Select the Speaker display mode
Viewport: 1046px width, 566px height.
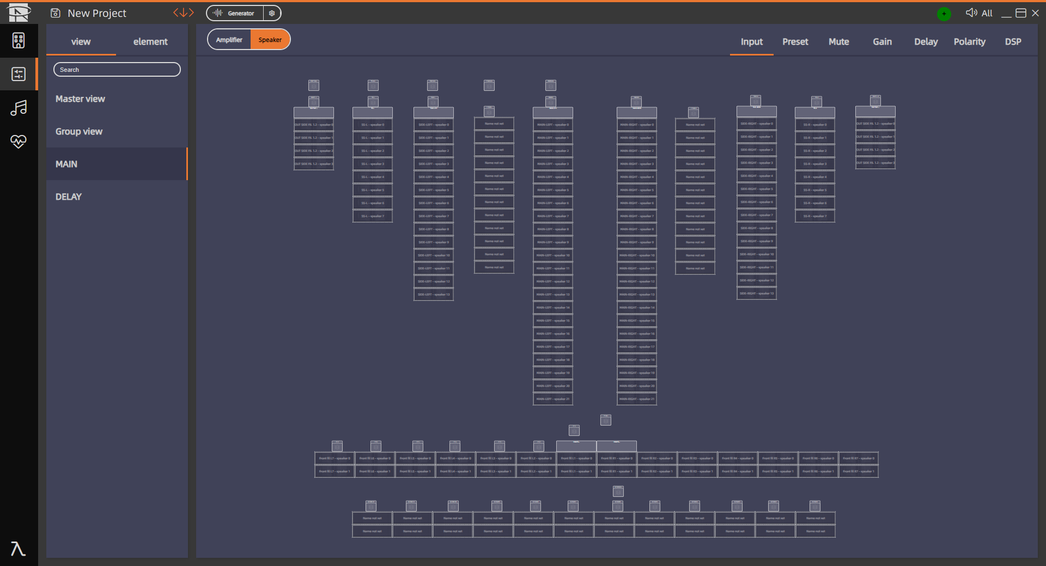270,40
